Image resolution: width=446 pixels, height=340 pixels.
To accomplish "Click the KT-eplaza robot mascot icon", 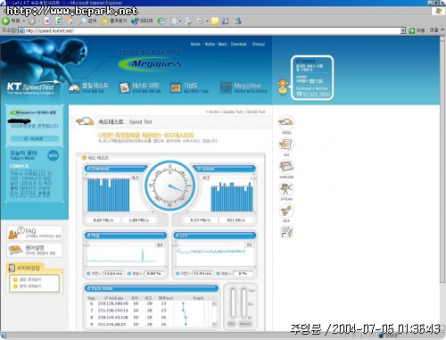I will 283,87.
